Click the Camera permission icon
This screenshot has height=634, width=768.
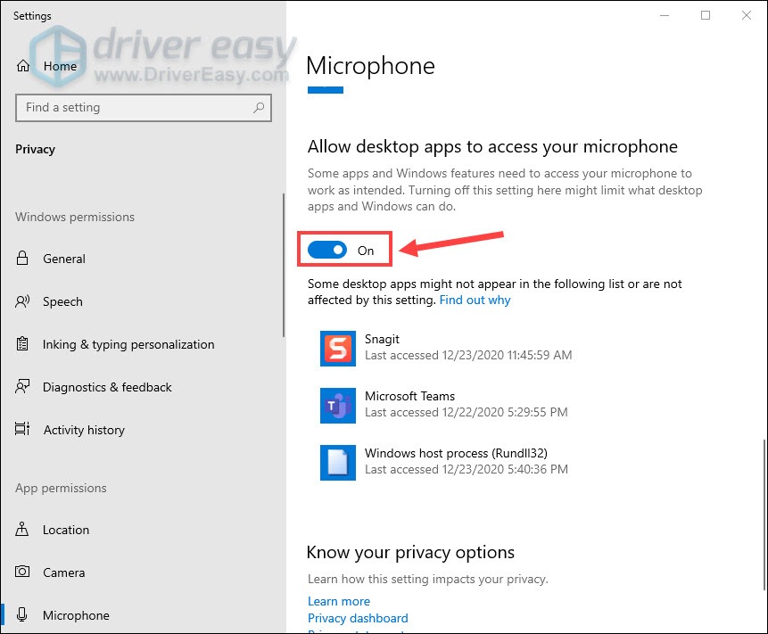[x=22, y=572]
